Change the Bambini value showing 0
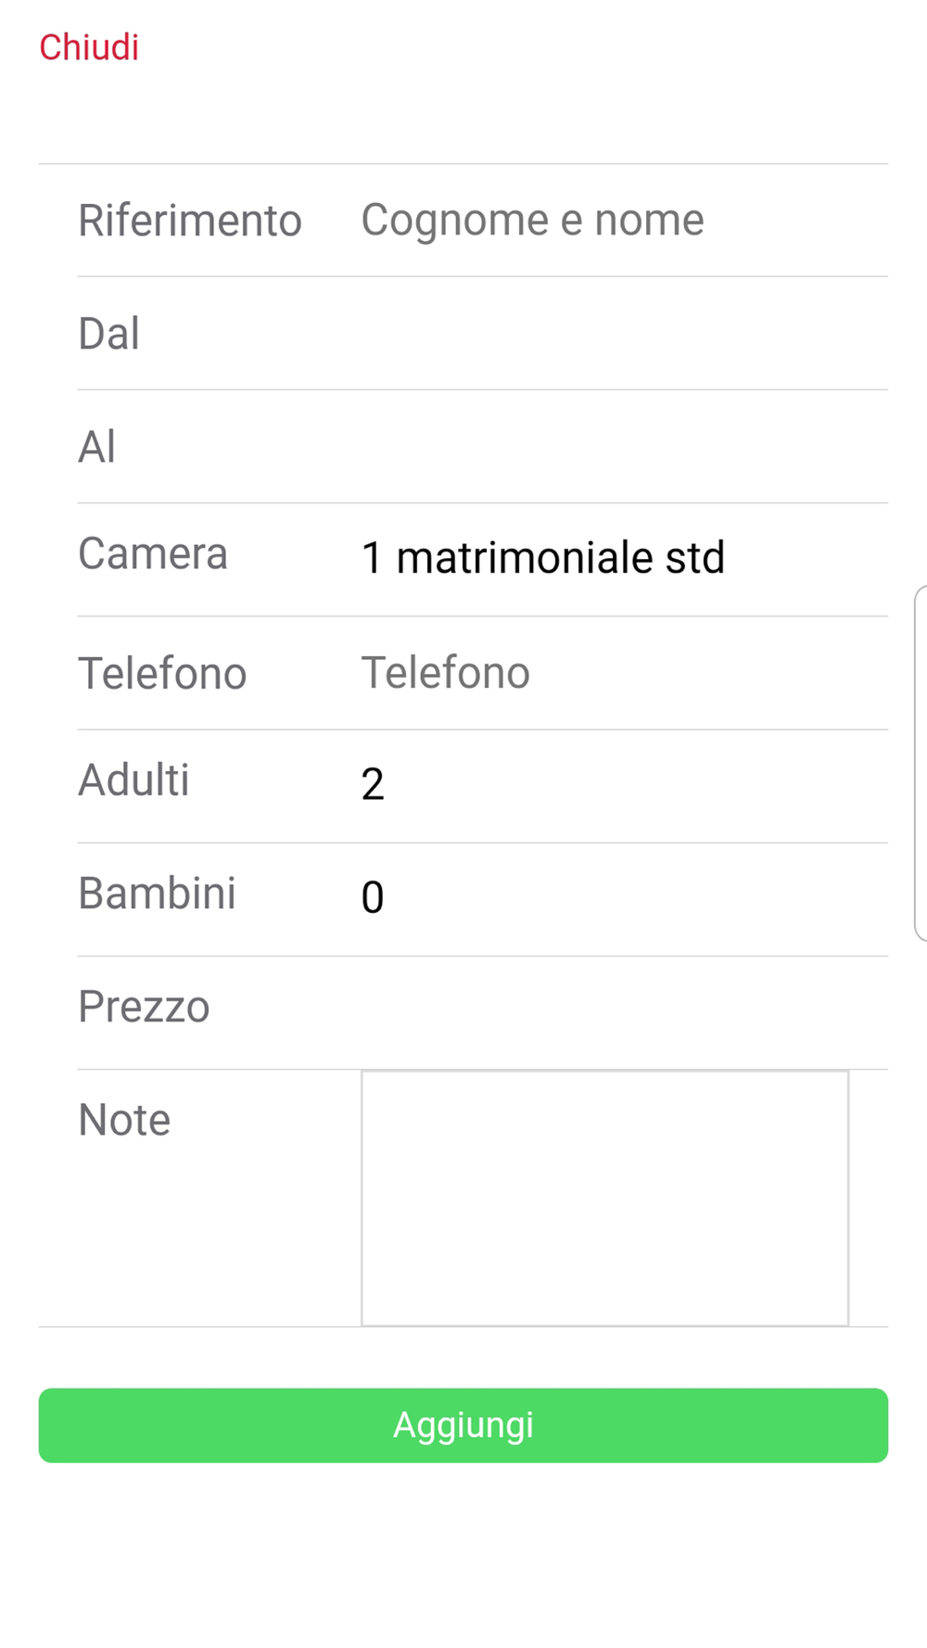Viewport: 927px width, 1648px height. pyautogui.click(x=373, y=898)
